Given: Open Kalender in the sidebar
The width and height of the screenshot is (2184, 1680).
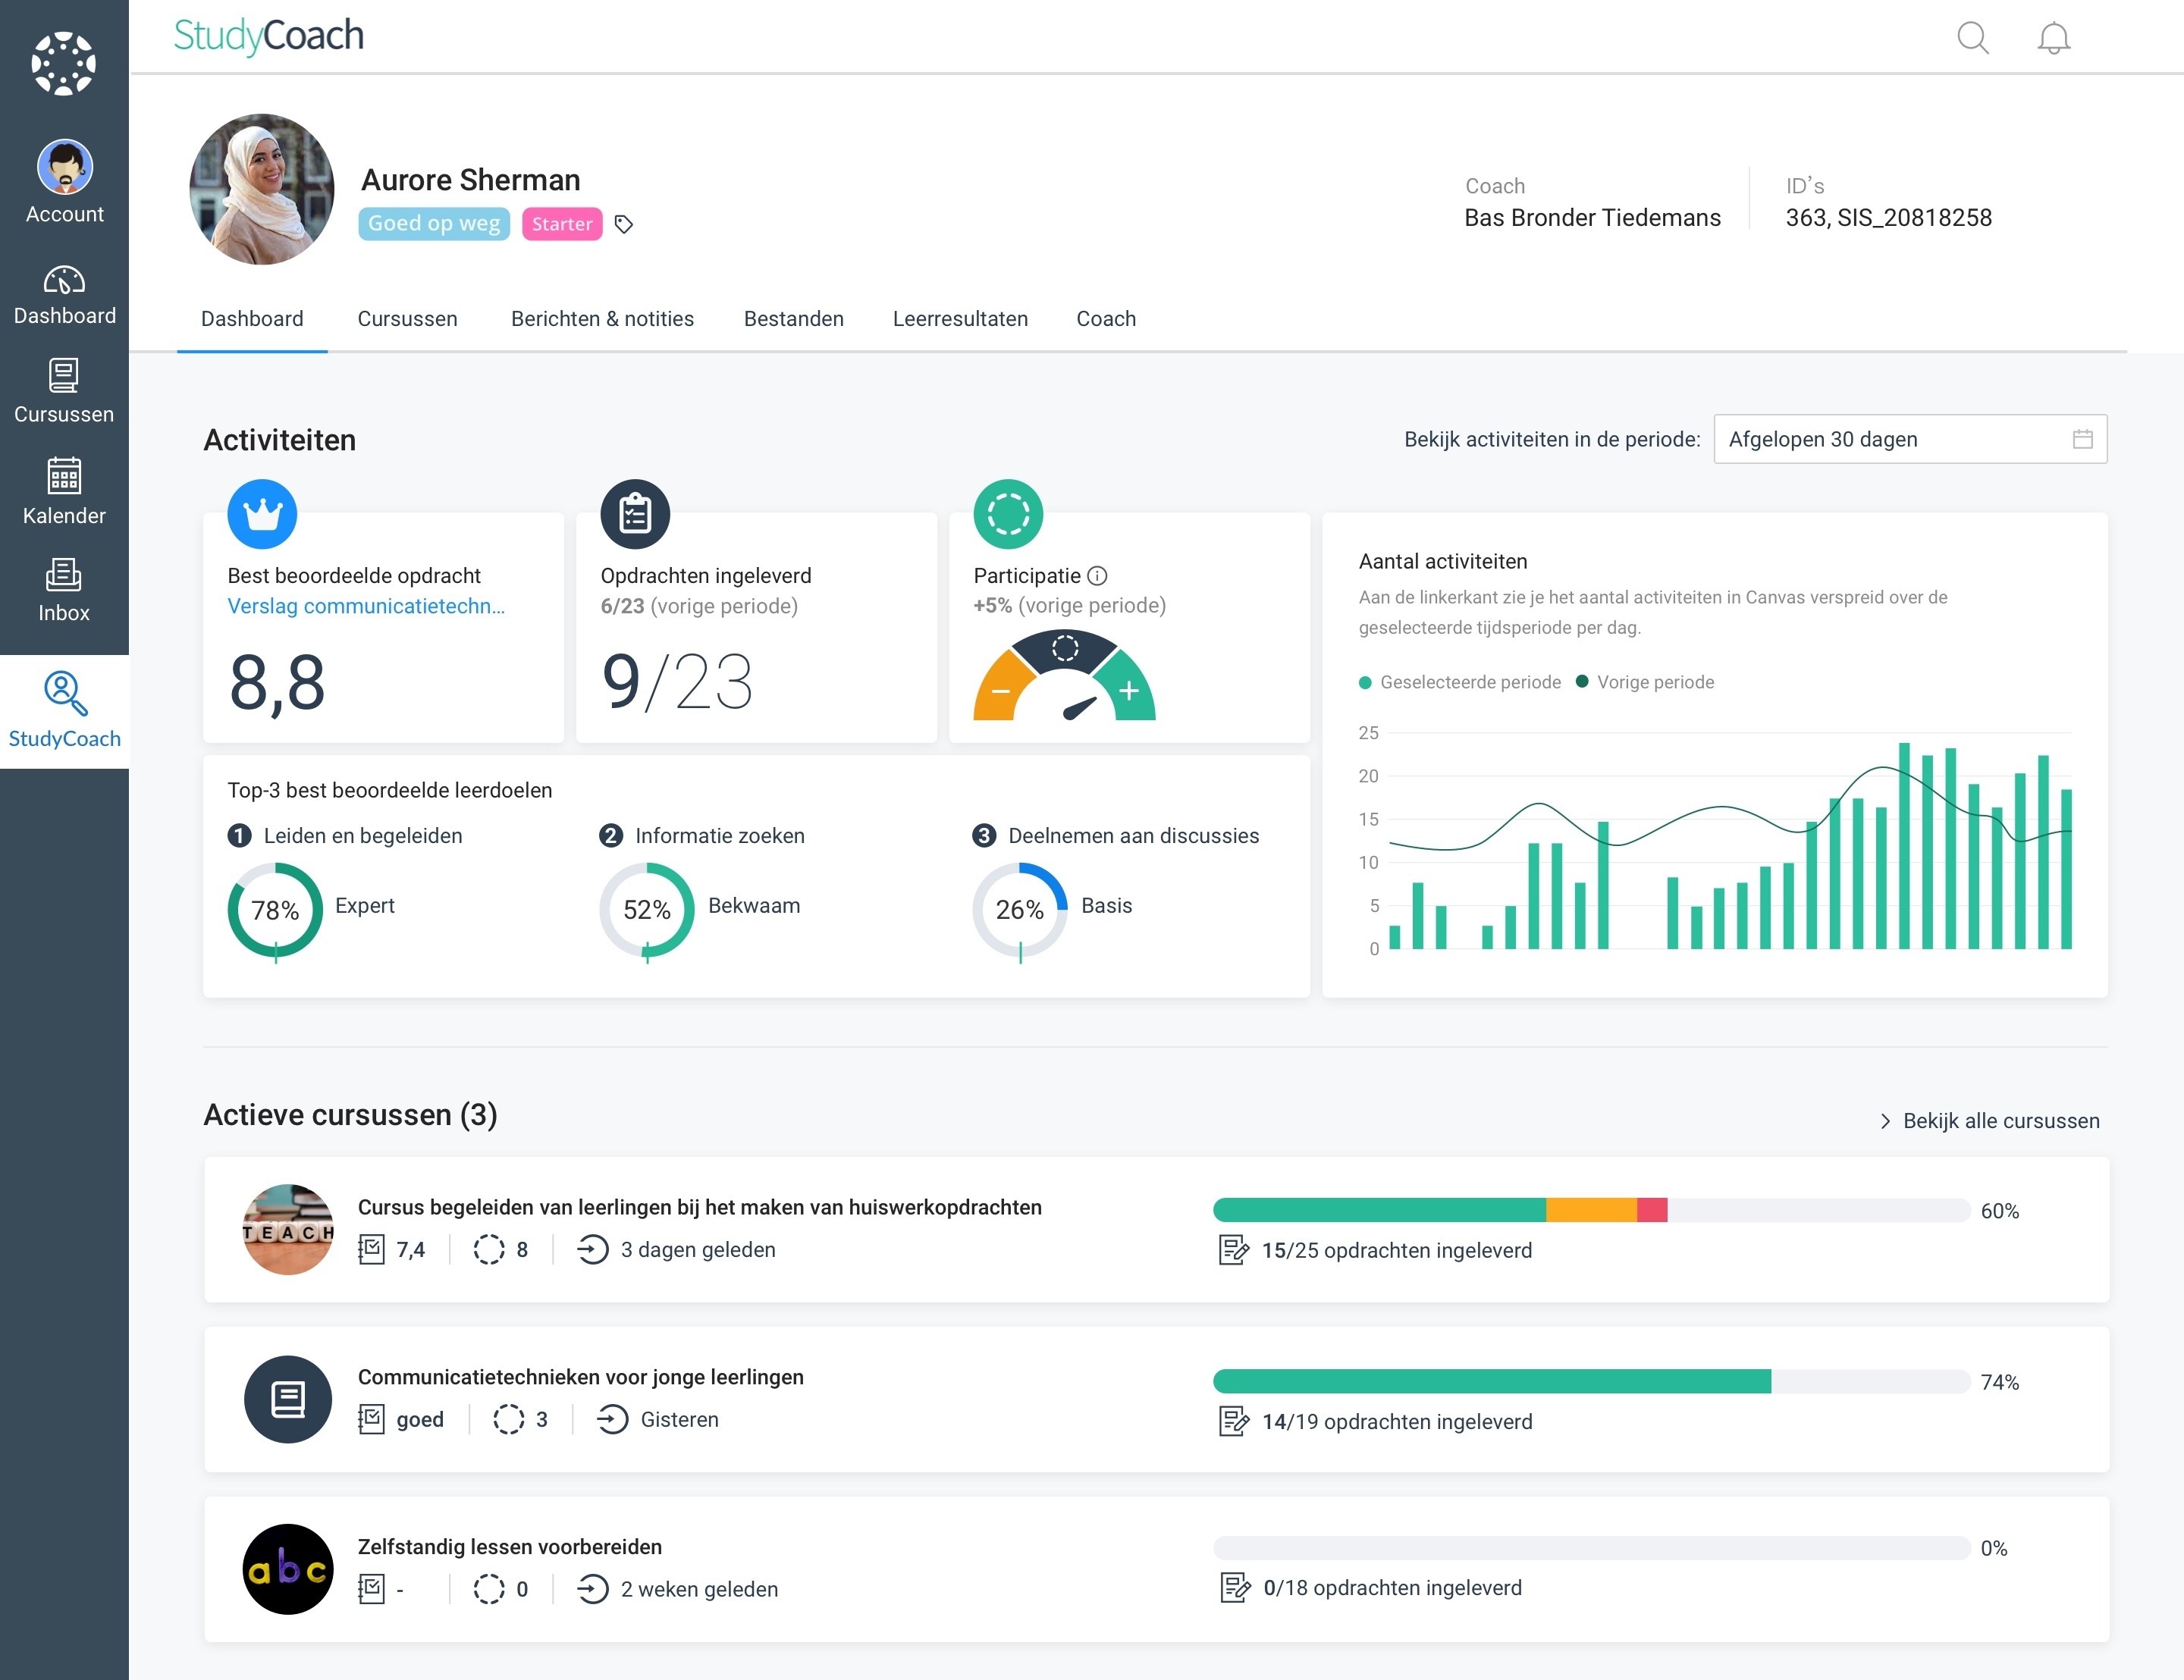Looking at the screenshot, I should tap(64, 491).
